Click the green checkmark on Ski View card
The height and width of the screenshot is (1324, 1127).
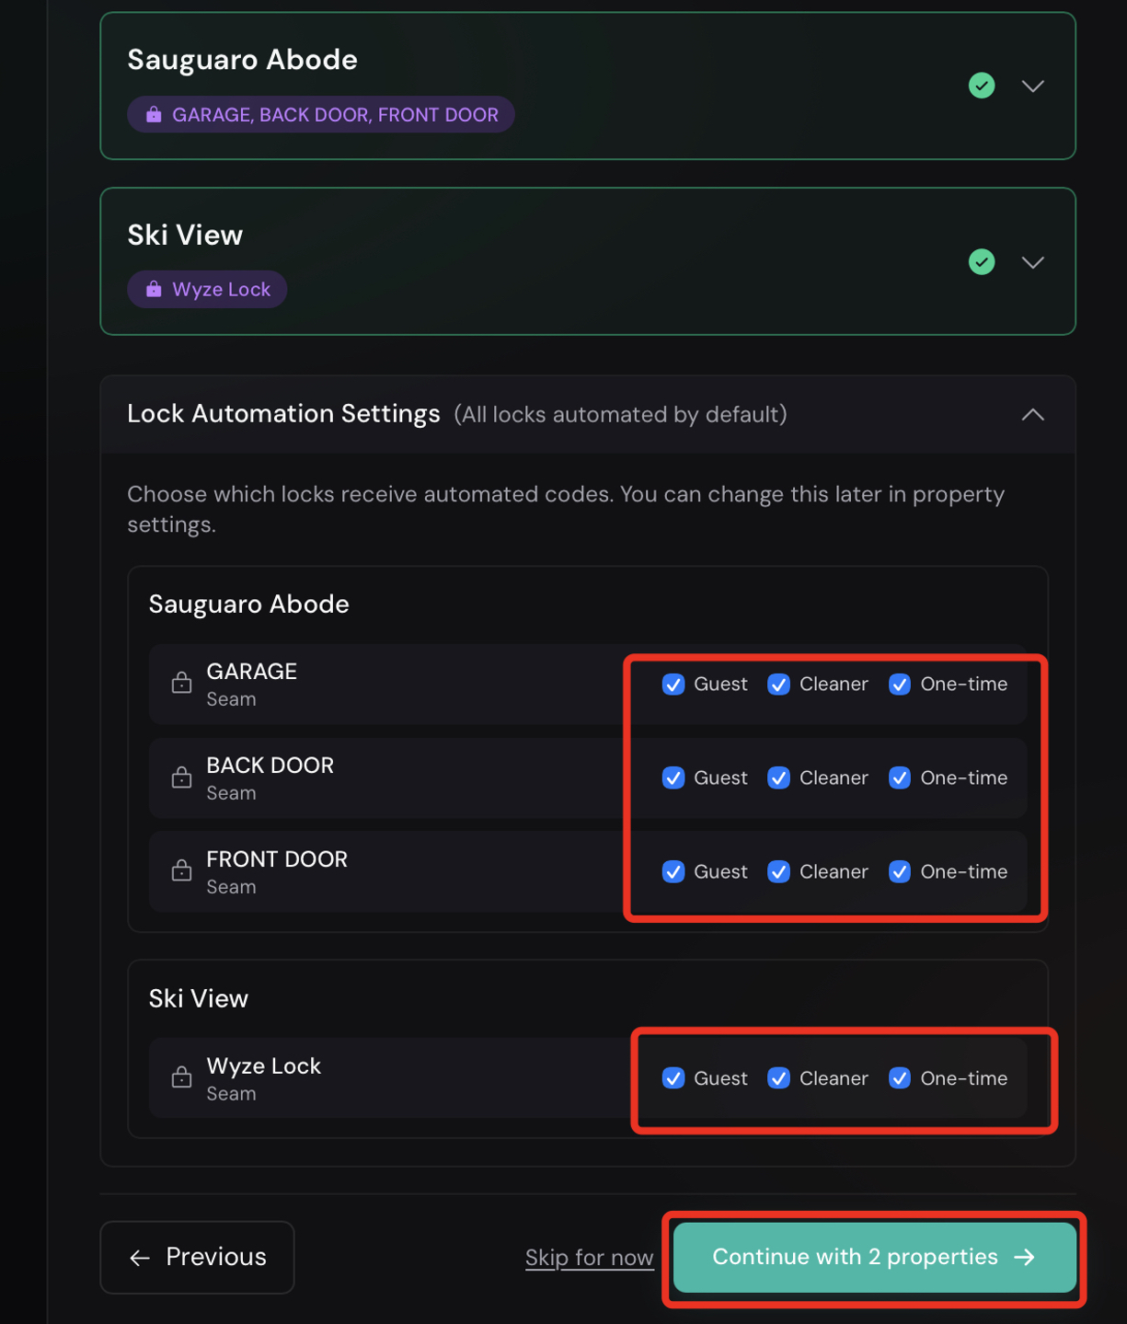click(x=982, y=261)
